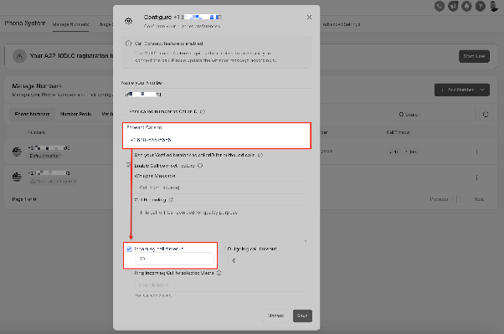
Task: Close the Configure dialog with X
Action: pos(309,17)
